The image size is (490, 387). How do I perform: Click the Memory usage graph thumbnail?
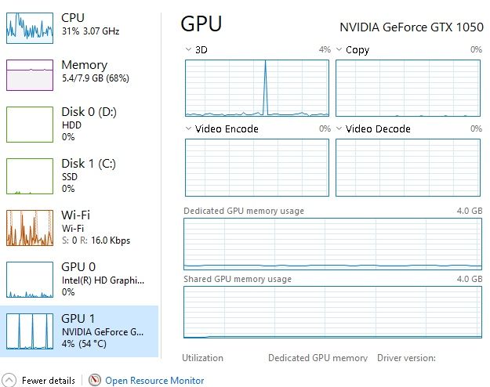[29, 74]
